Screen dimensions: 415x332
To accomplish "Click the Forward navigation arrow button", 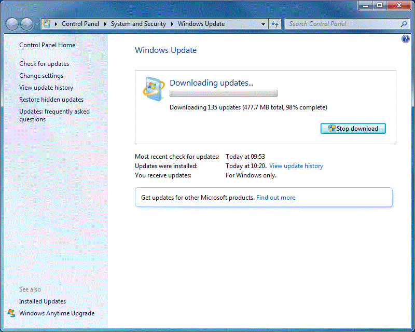I will pos(27,24).
